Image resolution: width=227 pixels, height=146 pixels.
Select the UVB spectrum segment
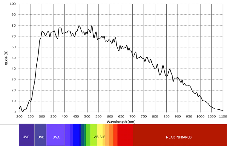coord(40,137)
